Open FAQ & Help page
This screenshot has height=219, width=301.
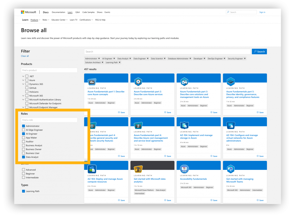coord(100,20)
